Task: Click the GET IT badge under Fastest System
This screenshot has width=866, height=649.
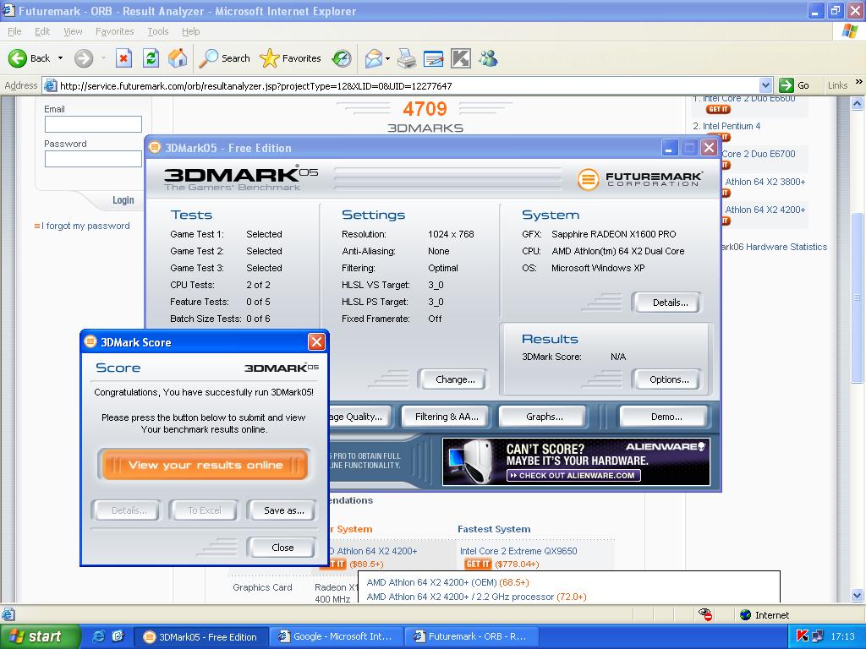Action: (x=478, y=564)
